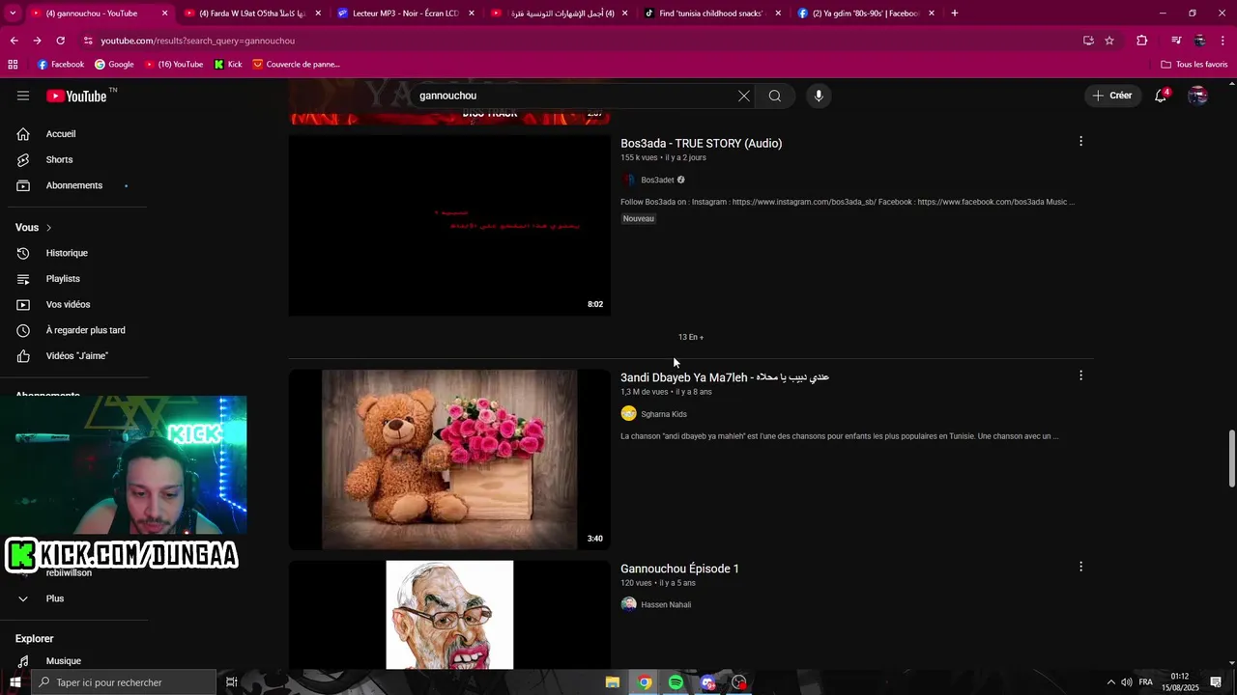
Task: Open the Facebook bookmark
Action: [x=61, y=65]
